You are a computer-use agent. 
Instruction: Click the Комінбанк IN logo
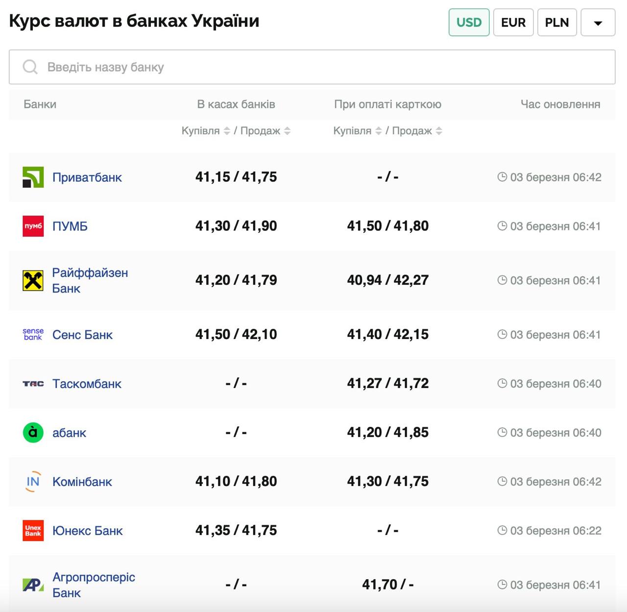coord(33,482)
